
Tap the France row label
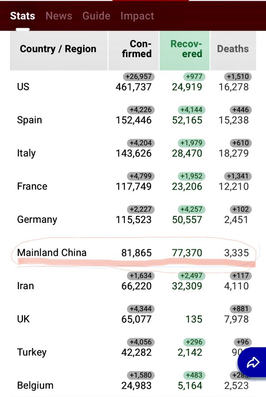[x=32, y=187]
